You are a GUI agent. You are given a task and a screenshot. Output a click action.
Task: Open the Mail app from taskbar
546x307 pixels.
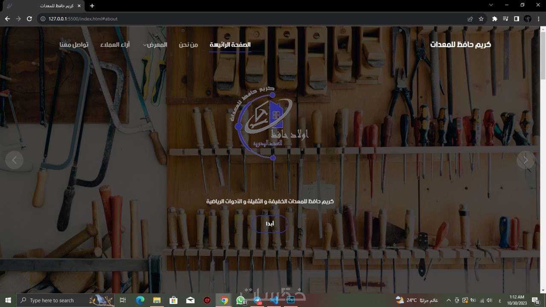(x=191, y=300)
